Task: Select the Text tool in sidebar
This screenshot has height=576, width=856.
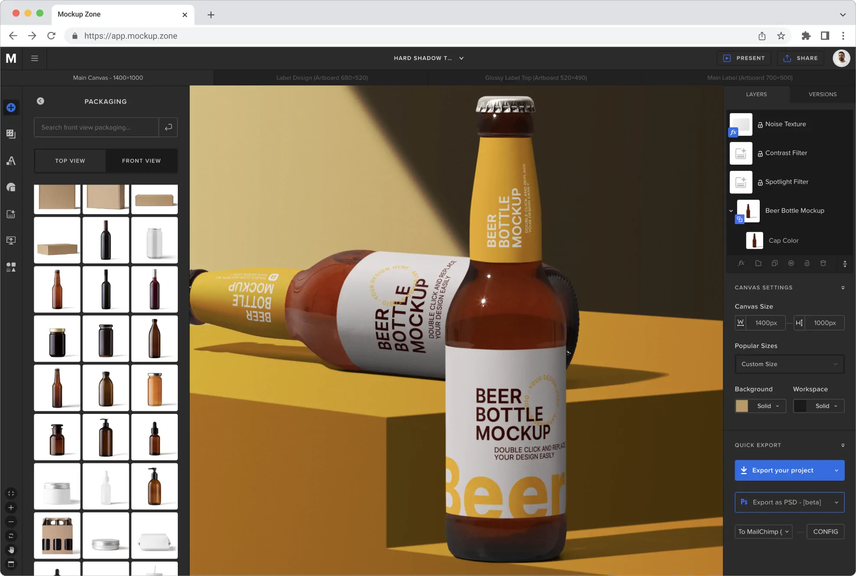Action: (x=11, y=161)
